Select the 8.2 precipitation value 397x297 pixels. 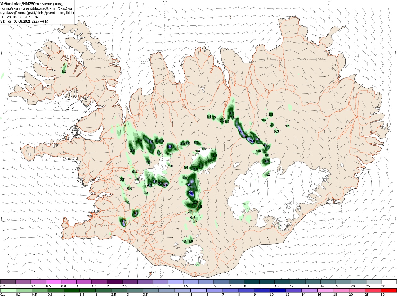tap(242, 132)
